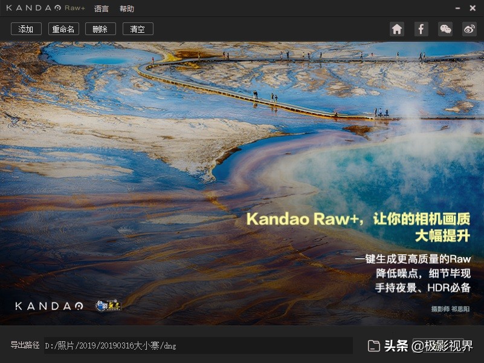Screen dimensions: 484x363
Task: Click the 添加 (Add) button
Action: coord(25,28)
